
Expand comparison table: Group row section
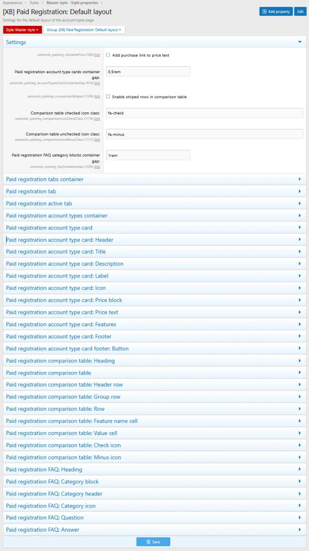click(155, 397)
